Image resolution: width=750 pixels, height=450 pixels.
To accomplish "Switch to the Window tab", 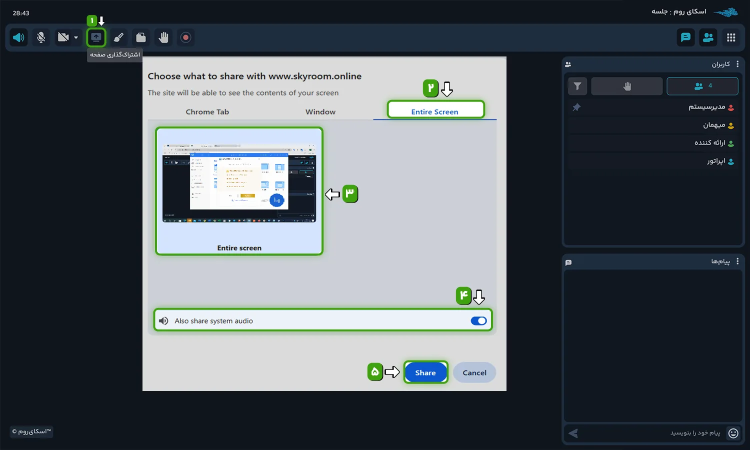I will pos(320,112).
